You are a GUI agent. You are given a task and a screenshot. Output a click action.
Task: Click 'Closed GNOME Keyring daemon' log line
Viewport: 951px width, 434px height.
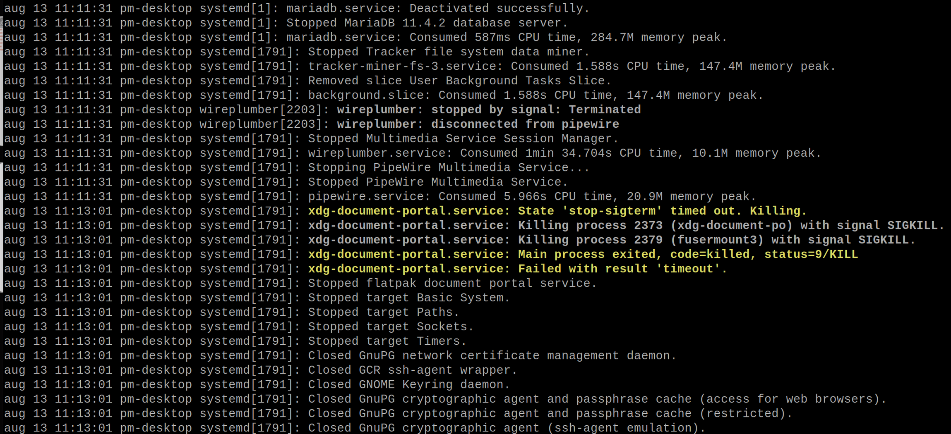tap(257, 384)
